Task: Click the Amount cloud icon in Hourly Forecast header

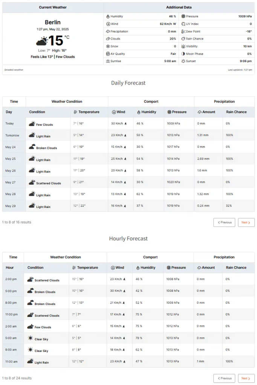Action: click(199, 268)
